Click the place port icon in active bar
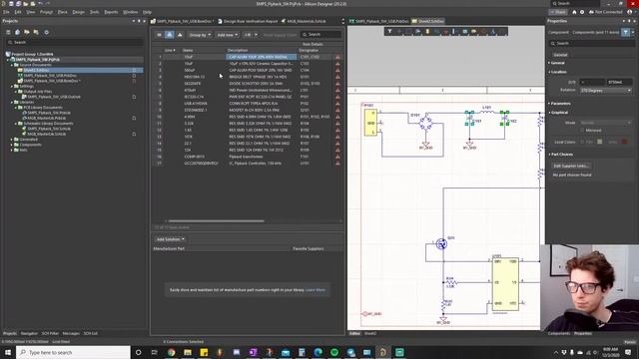The image size is (639, 359). pyautogui.click(x=474, y=31)
